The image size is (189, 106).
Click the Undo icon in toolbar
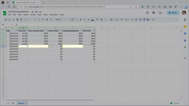10,20
